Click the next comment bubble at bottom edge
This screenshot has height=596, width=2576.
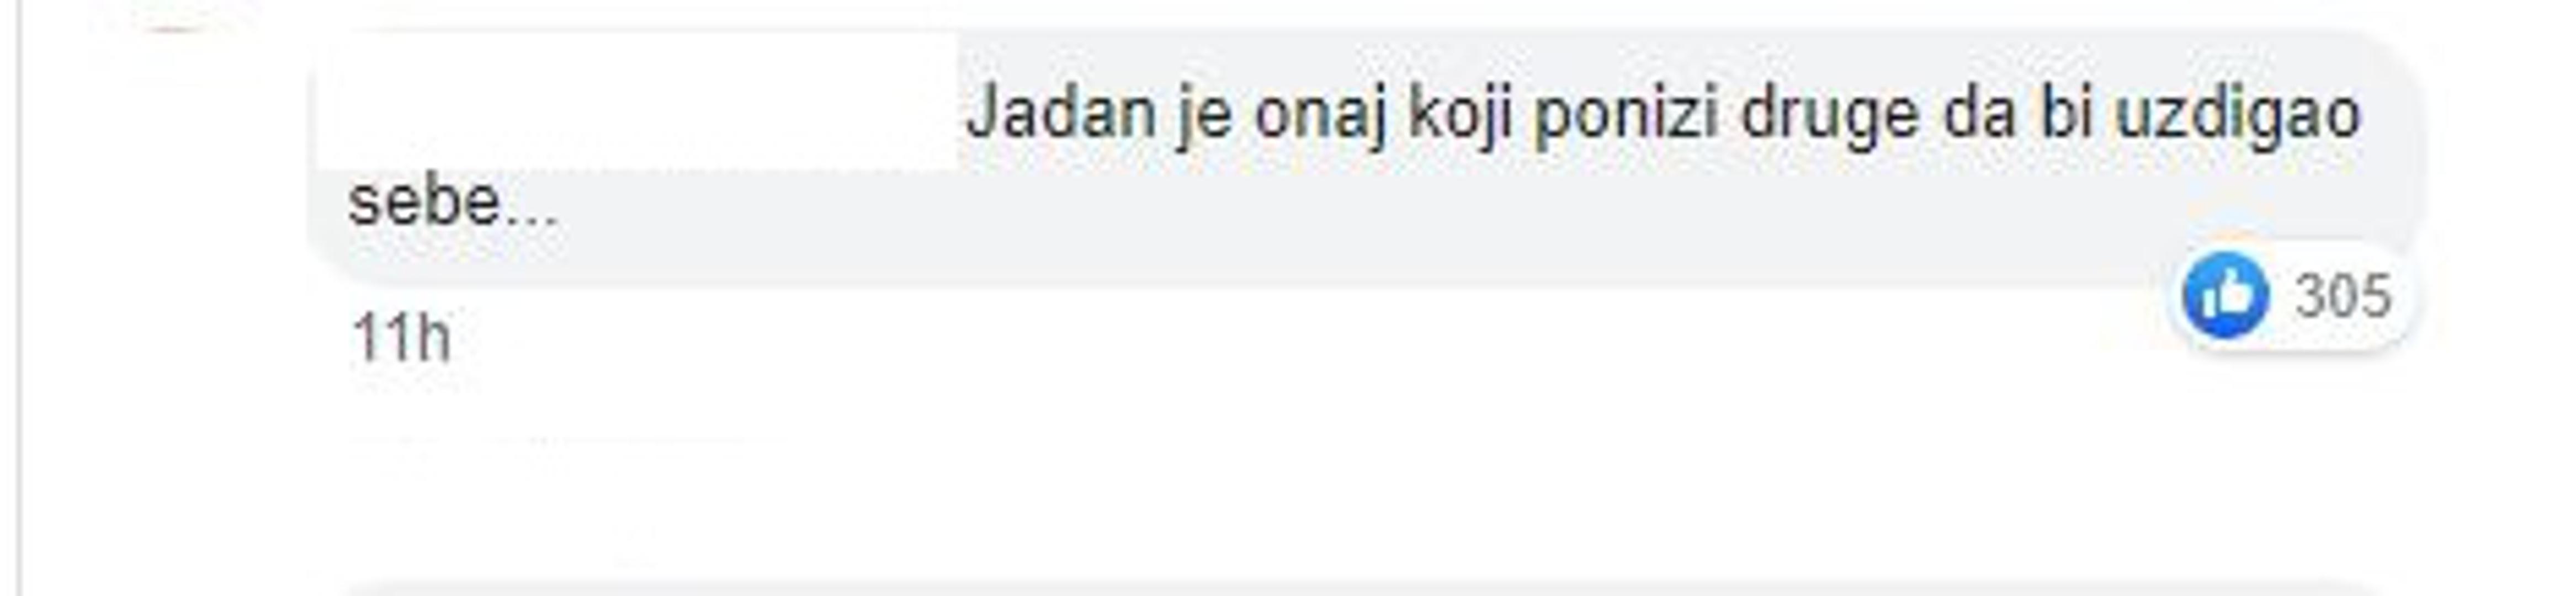click(1360, 589)
